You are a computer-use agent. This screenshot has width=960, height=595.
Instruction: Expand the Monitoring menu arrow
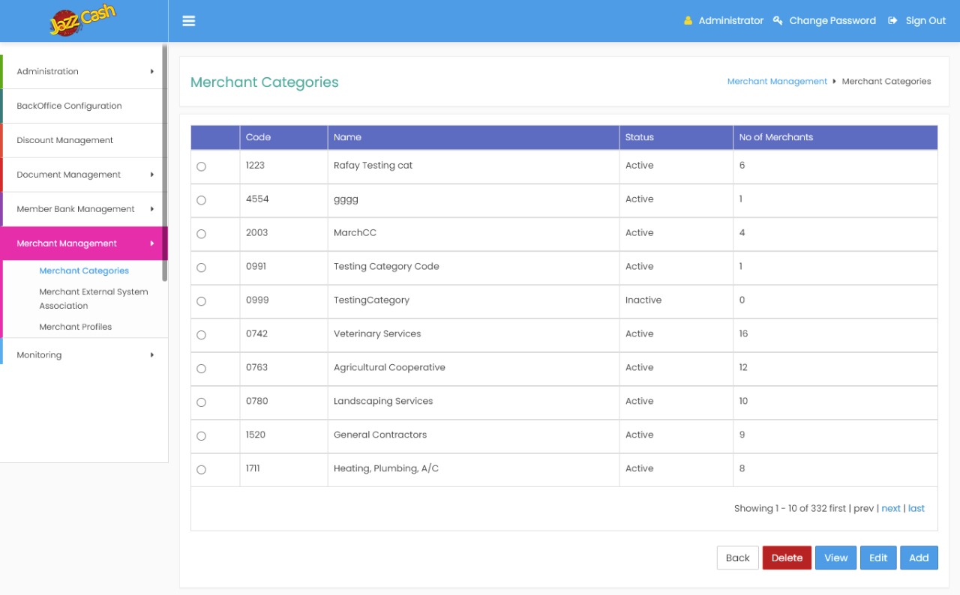tap(152, 355)
